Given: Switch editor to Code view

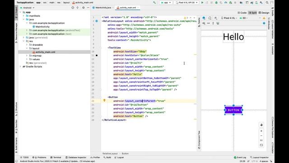Looking at the screenshot, I should pos(242,13).
